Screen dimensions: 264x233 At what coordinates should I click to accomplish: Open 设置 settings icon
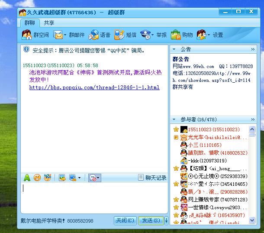click(201, 35)
